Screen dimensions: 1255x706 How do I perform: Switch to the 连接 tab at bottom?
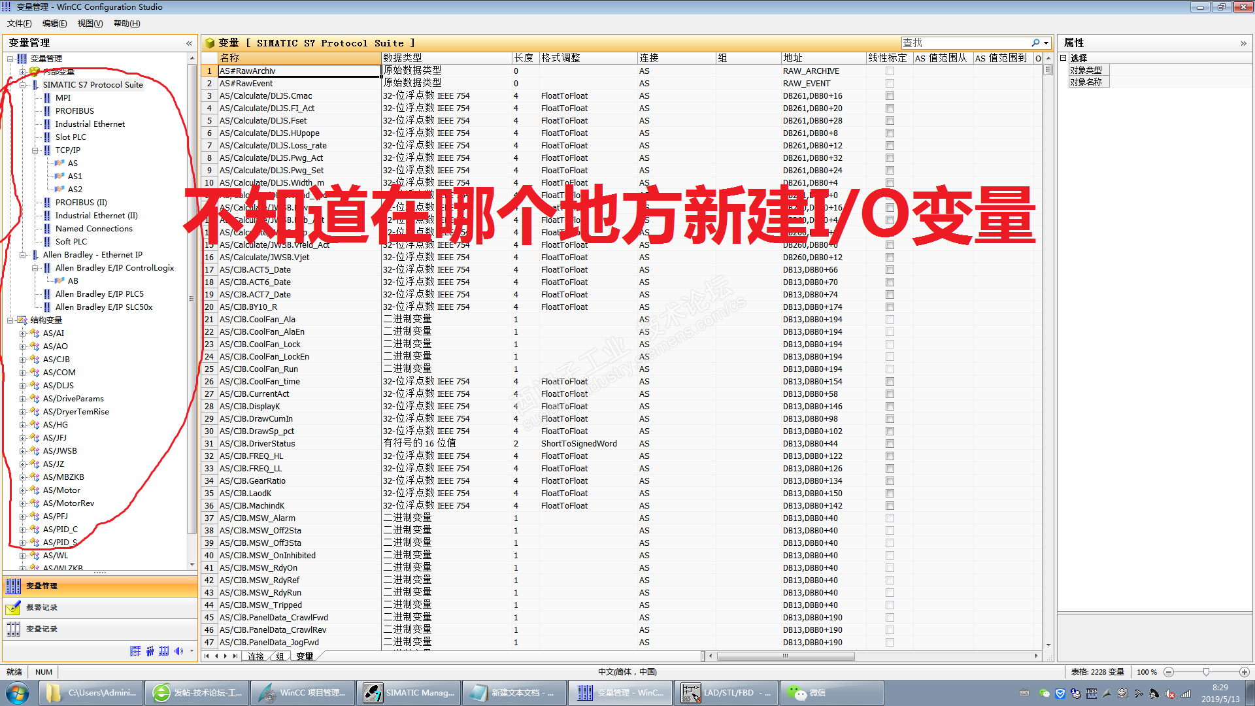click(x=256, y=656)
